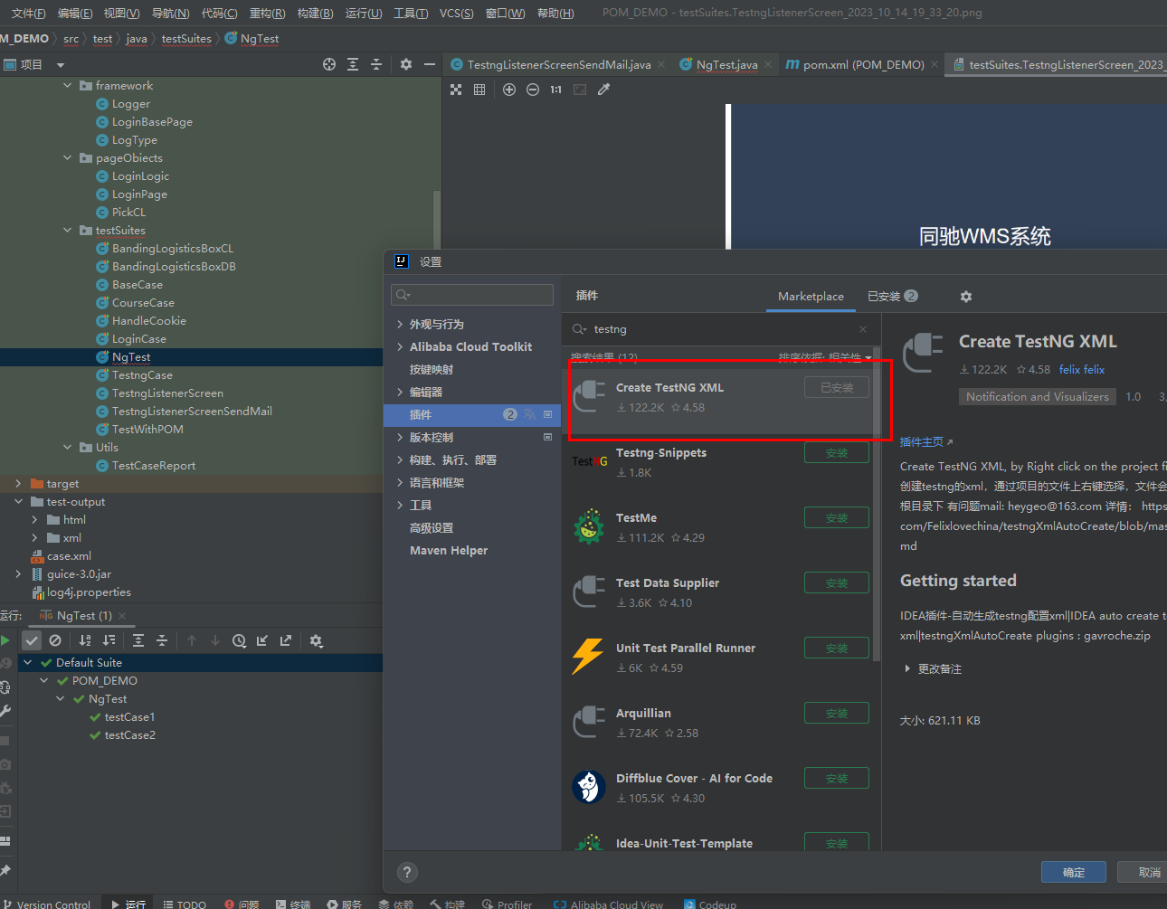Import tests from file icon
Image resolution: width=1167 pixels, height=909 pixels.
click(x=262, y=640)
